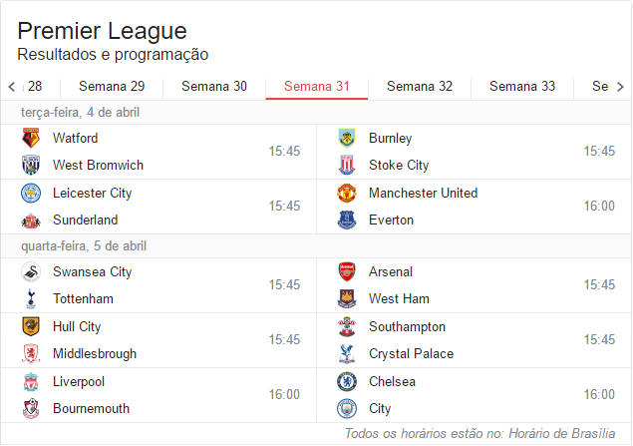The width and height of the screenshot is (633, 446).
Task: Go to the Semana 33 tab
Action: click(522, 87)
